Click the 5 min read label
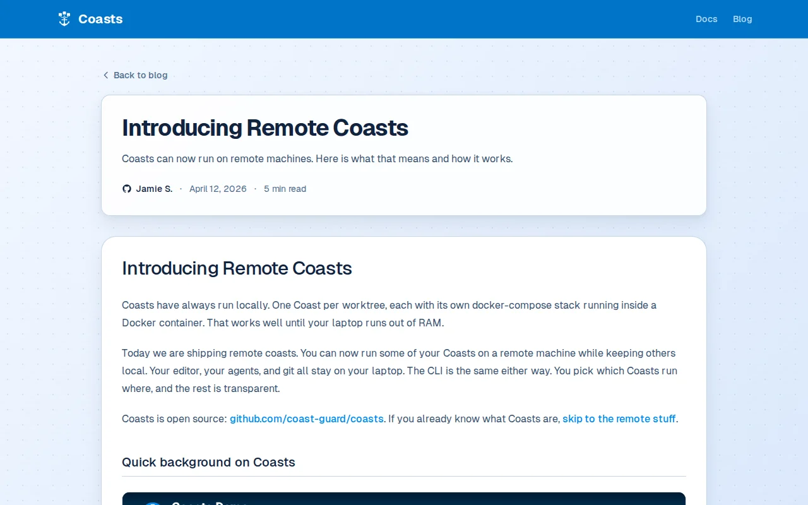The image size is (808, 505). click(285, 189)
